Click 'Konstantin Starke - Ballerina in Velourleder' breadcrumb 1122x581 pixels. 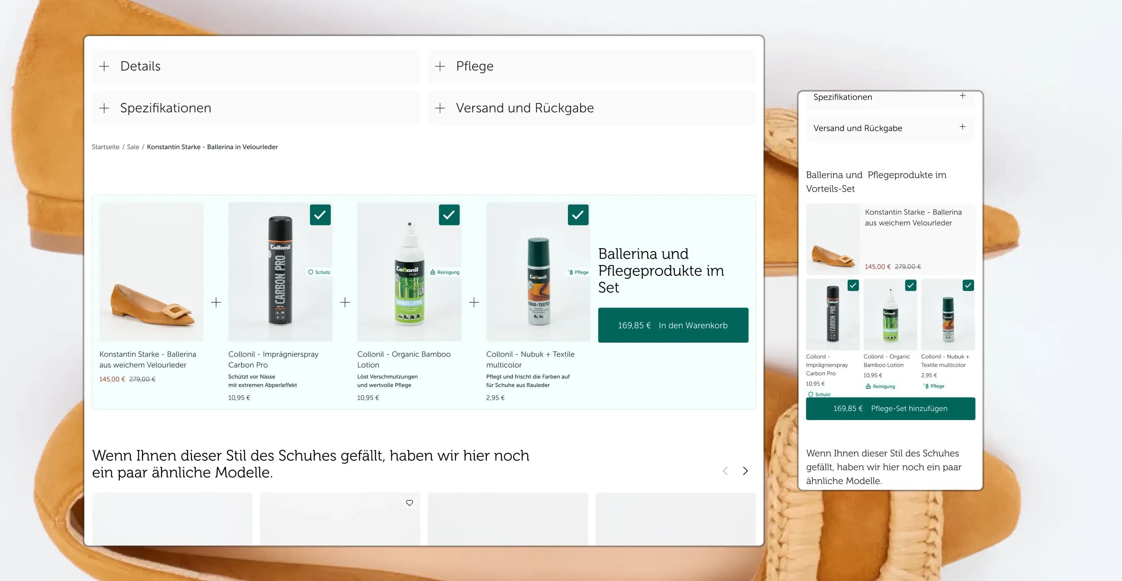point(212,147)
